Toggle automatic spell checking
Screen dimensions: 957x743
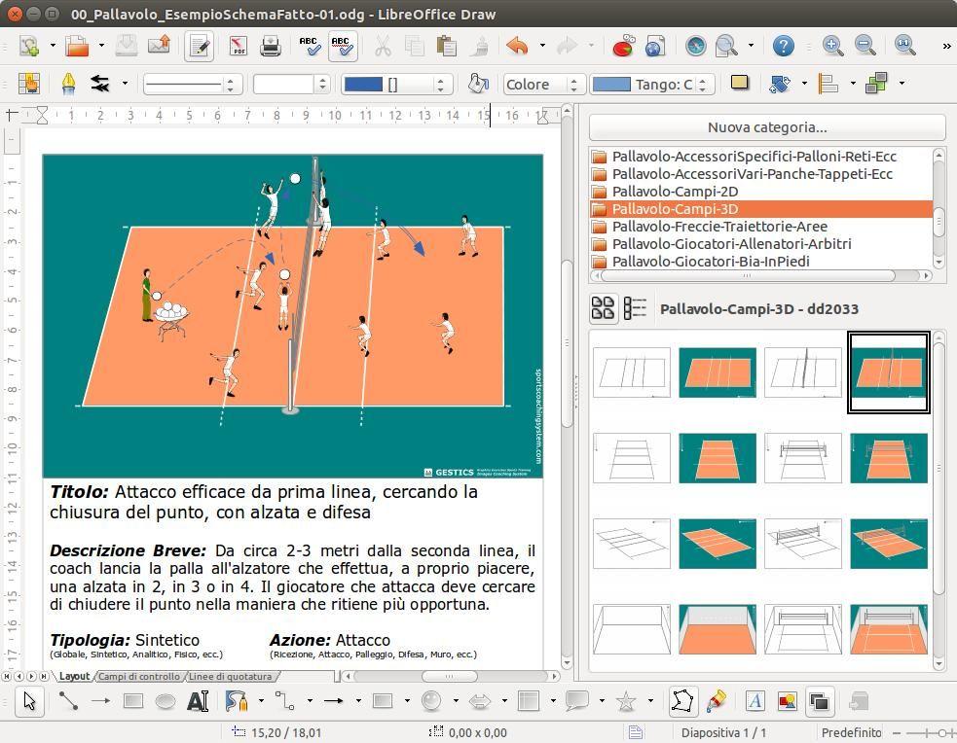tap(342, 46)
